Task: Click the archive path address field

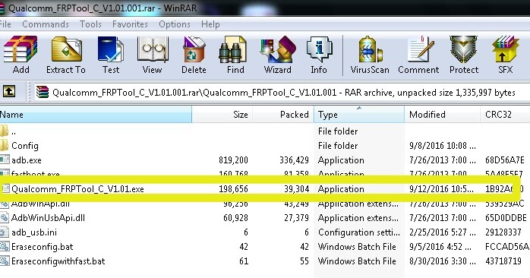Action: [x=282, y=92]
